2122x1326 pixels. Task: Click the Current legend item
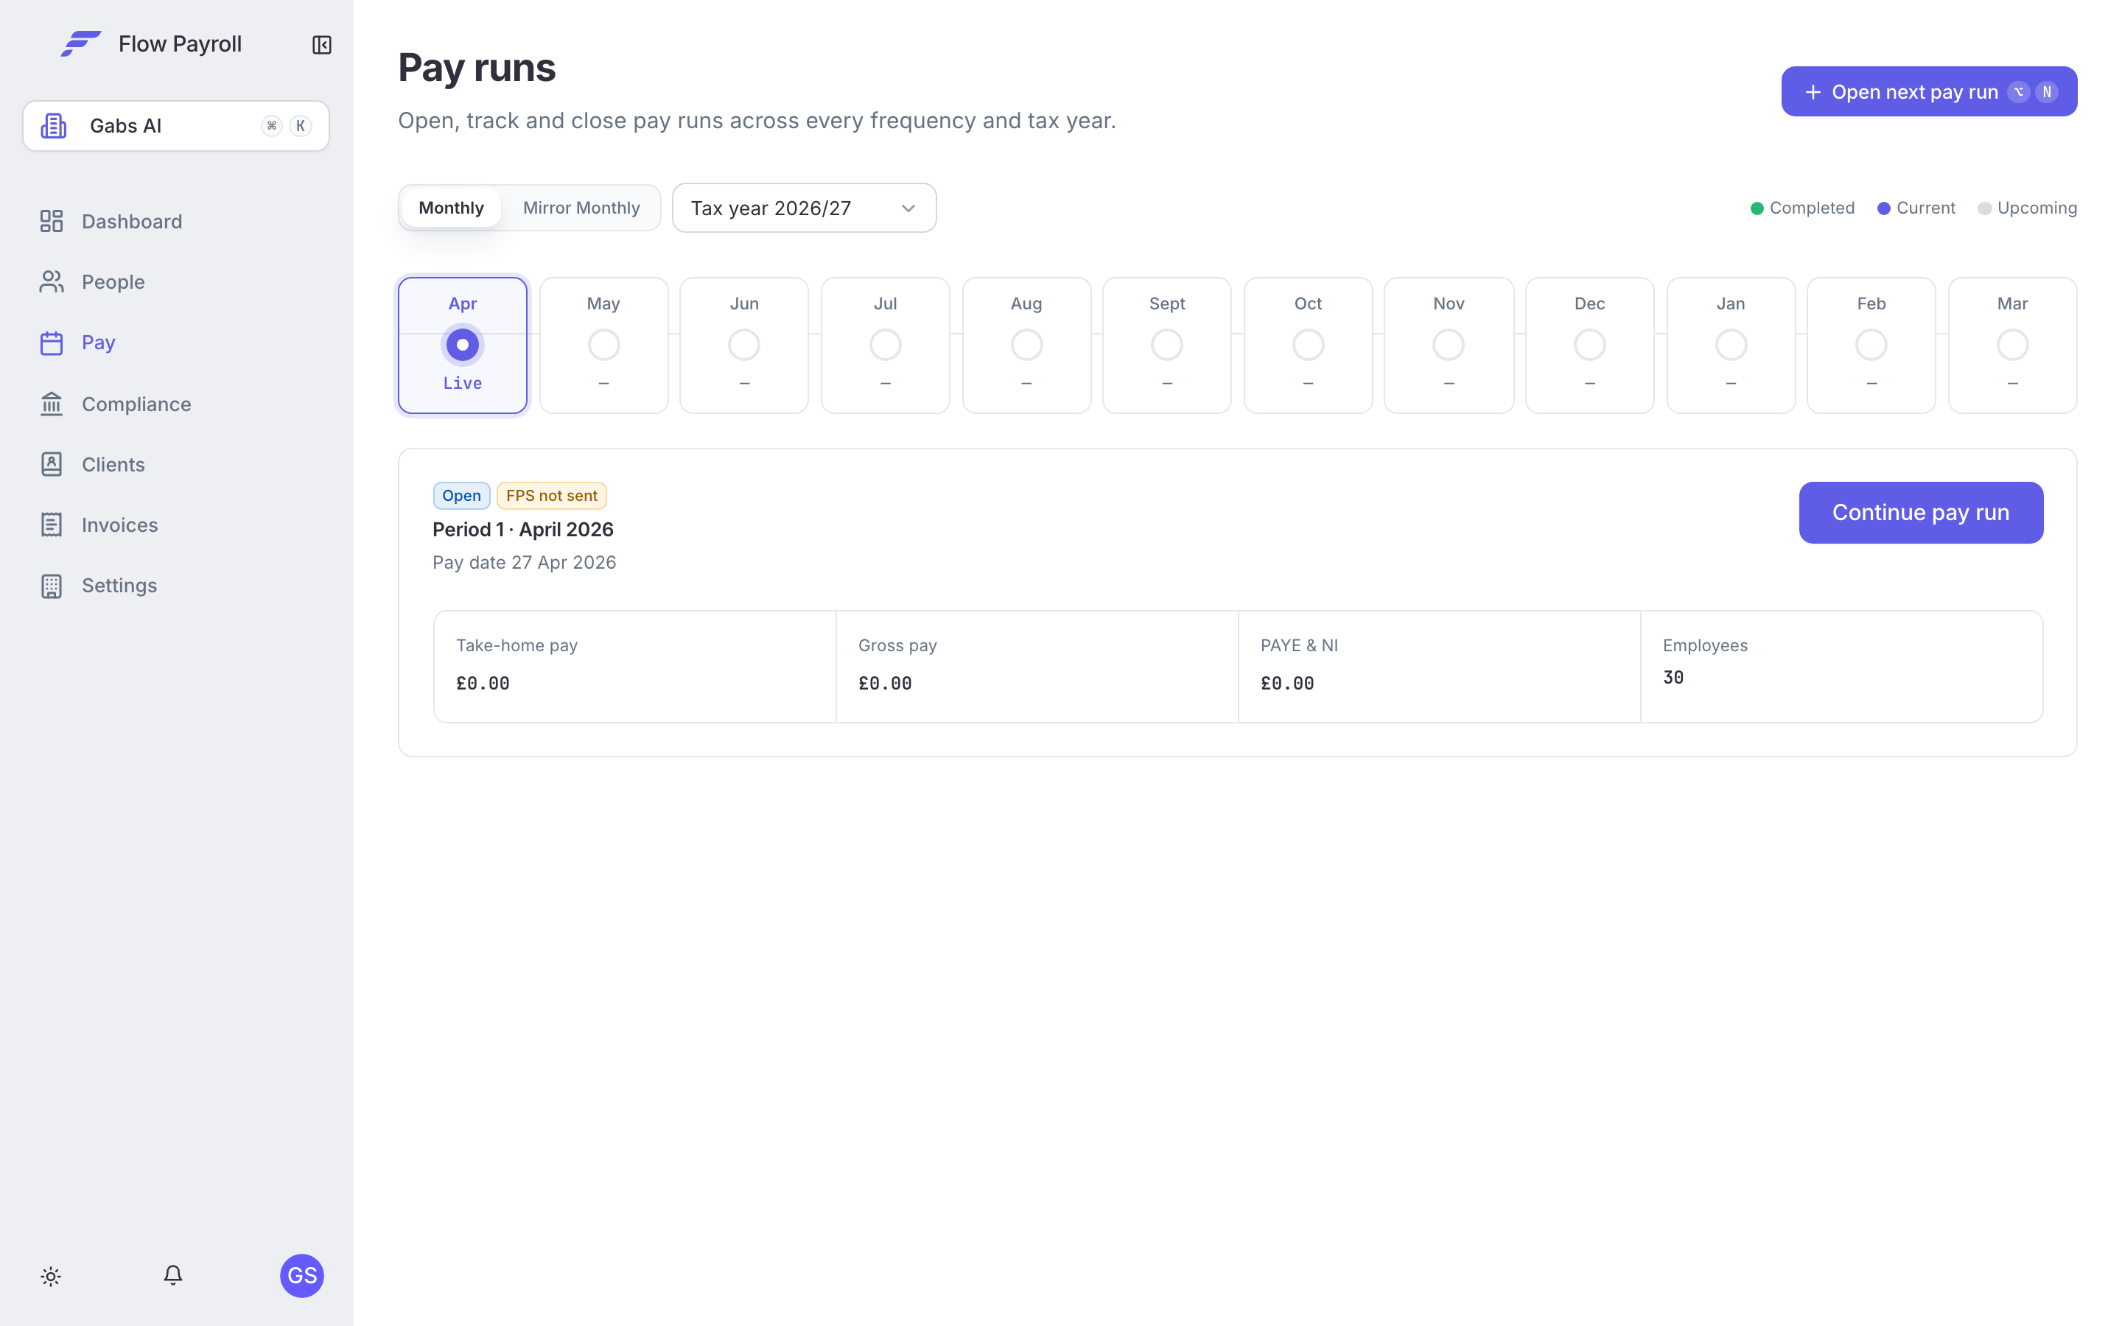(x=1916, y=208)
